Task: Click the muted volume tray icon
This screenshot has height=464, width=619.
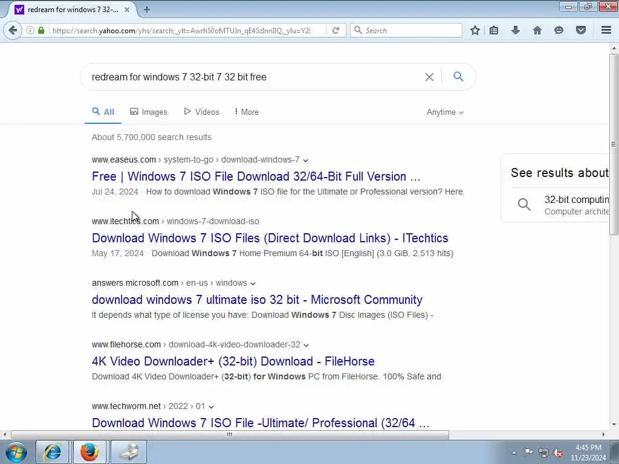Action: 558,453
